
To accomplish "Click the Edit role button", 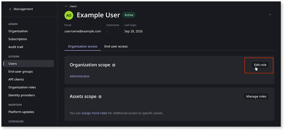I will coord(260,65).
